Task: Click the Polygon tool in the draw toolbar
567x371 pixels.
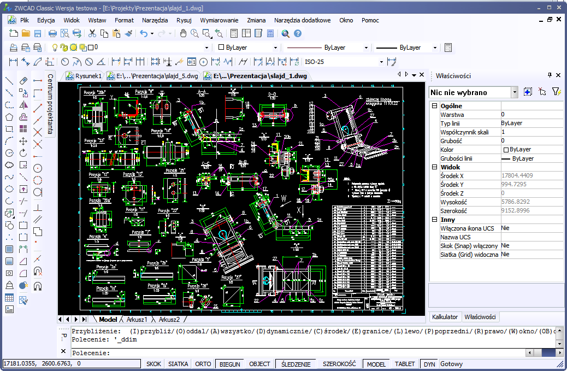Action: pos(9,117)
